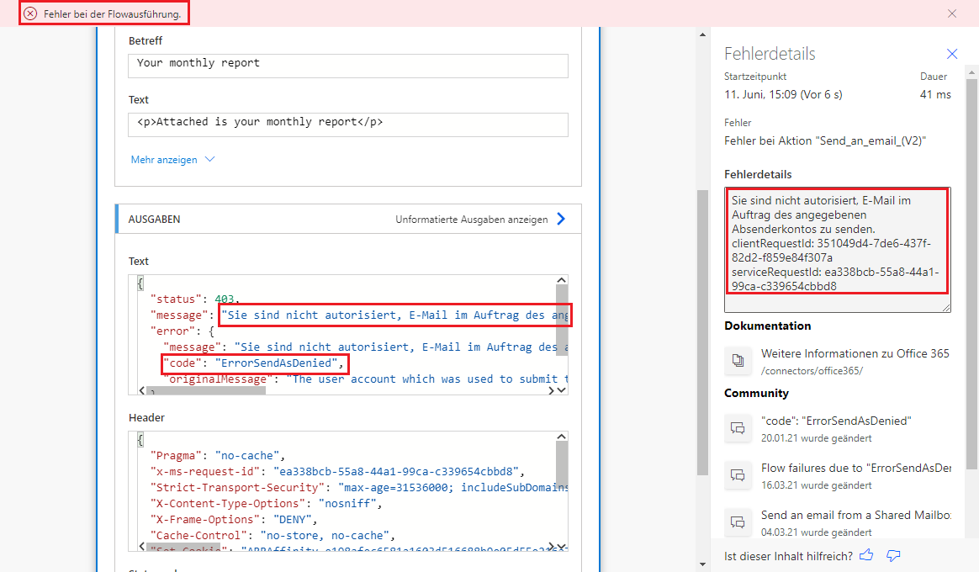Click the Dauer value 41 ms

coord(935,95)
